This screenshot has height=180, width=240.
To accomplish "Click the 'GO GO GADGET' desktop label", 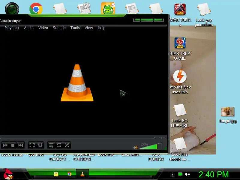I will tap(60, 157).
